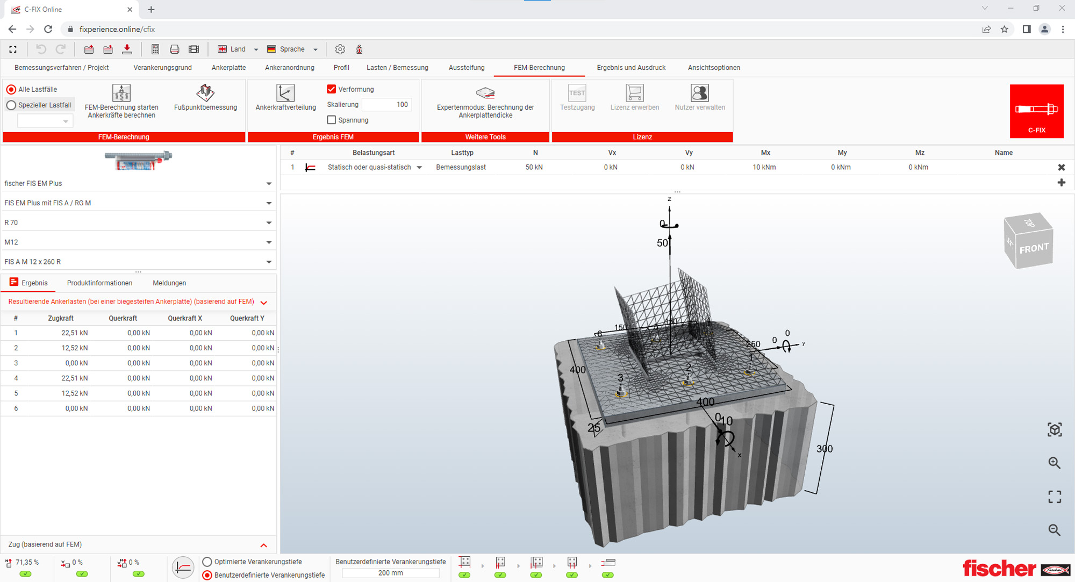Open Testzugang in the Lizenz section
The image size is (1075, 582).
point(577,98)
